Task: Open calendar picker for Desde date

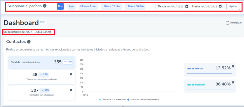Action: pos(187,6)
